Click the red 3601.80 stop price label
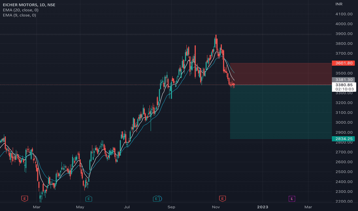Image resolution: width=358 pixels, height=211 pixels. 343,63
